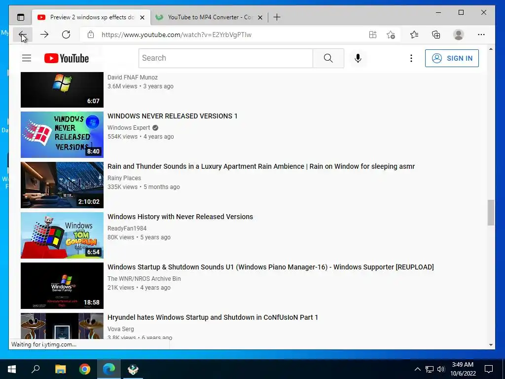This screenshot has width=505, height=379.
Task: View site info via the lock icon
Action: 91,35
